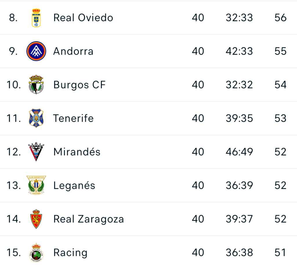Select the Mirandés team name
The height and width of the screenshot is (269, 297).
point(77,152)
